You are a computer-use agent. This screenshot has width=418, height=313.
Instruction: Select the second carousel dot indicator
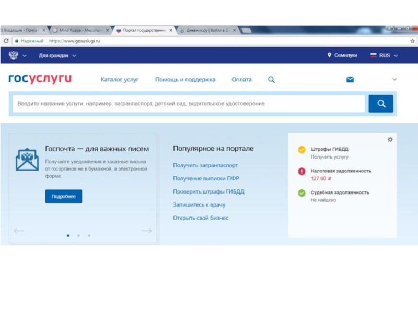tap(78, 236)
